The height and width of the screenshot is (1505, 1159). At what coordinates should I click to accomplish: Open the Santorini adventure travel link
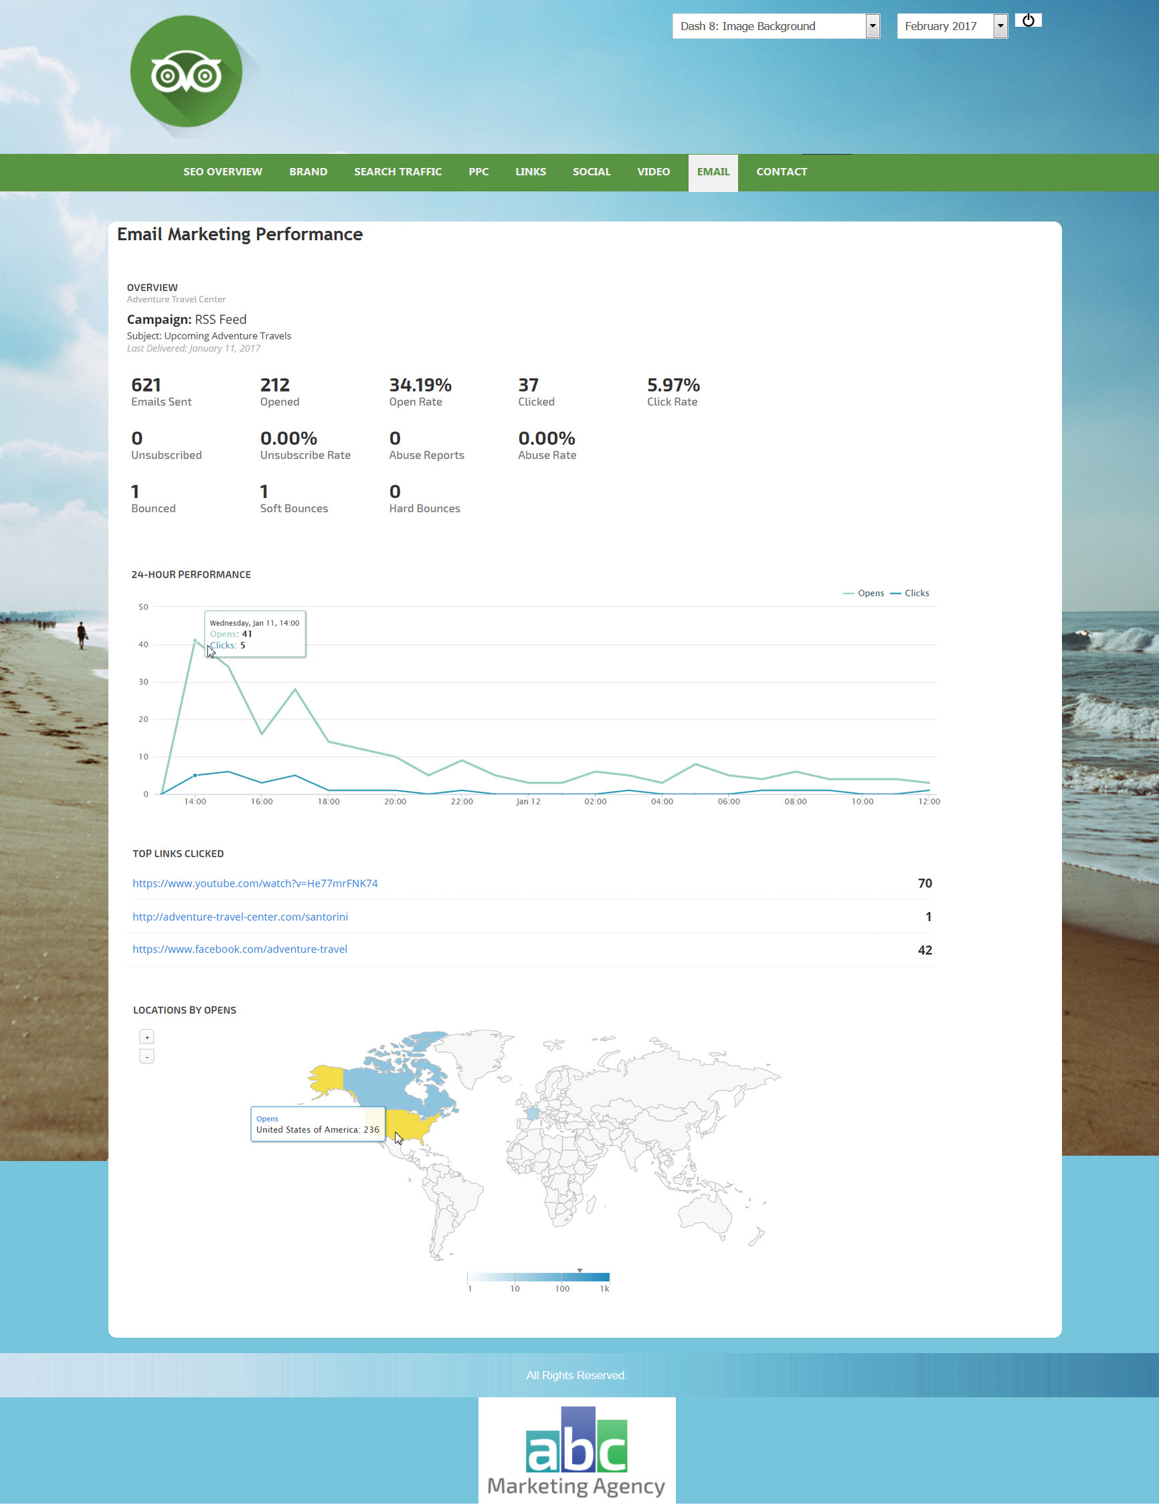coord(240,917)
